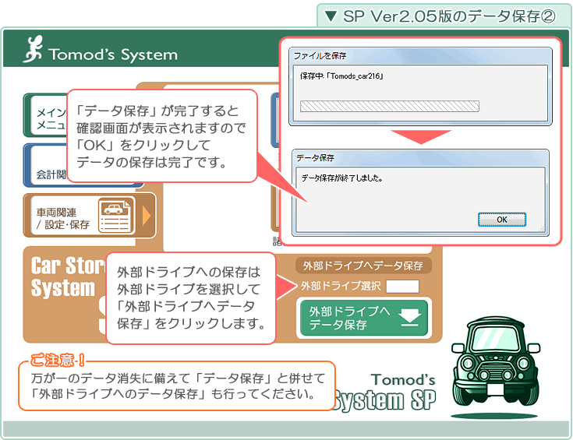Click the ファイルを保存 dialog title bar
Image resolution: width=573 pixels, height=440 pixels.
point(420,56)
